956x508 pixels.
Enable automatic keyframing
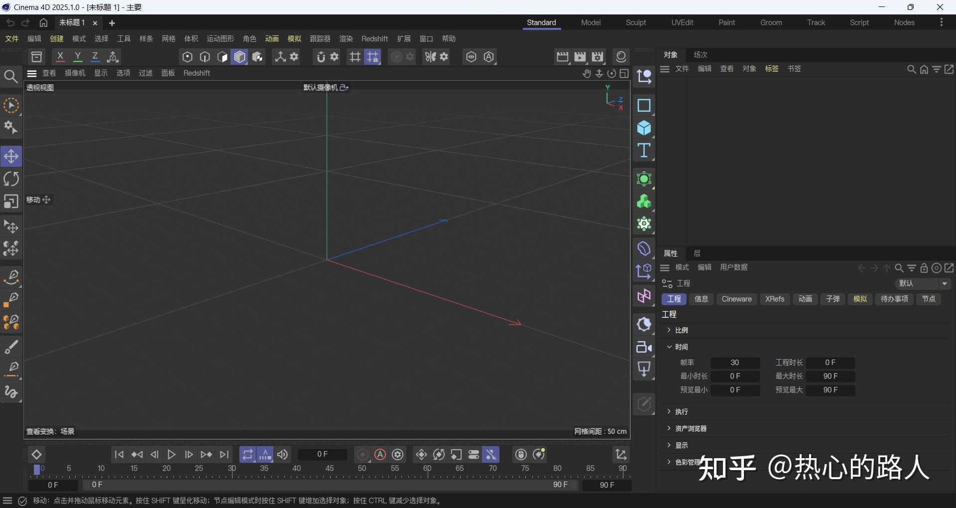[380, 455]
